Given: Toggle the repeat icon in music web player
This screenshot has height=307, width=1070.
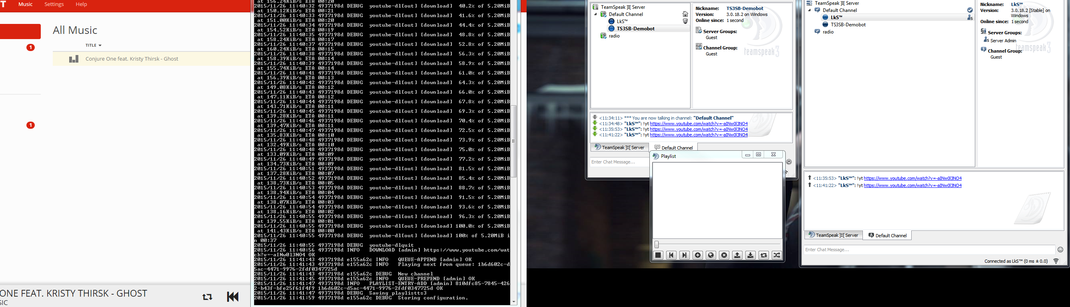Looking at the screenshot, I should [207, 297].
